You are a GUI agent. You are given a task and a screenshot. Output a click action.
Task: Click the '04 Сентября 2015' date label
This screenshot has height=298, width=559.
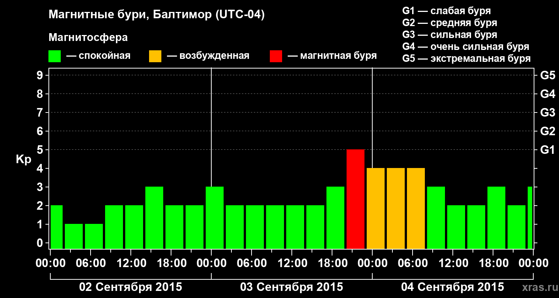(452, 287)
